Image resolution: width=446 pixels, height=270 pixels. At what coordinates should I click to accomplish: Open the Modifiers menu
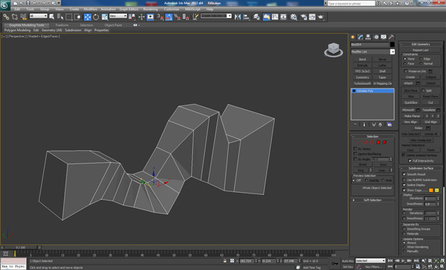pos(91,9)
